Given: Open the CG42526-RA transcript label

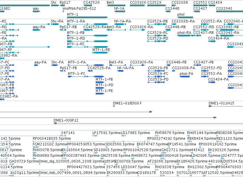Looking at the screenshot, I should coord(95,27).
